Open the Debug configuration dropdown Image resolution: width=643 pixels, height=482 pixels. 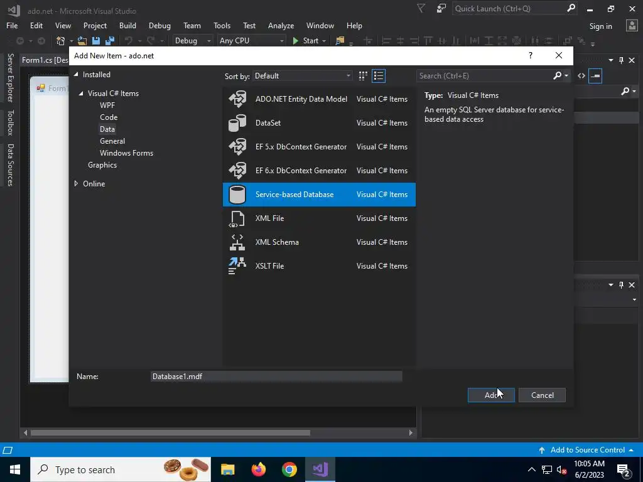tap(192, 41)
